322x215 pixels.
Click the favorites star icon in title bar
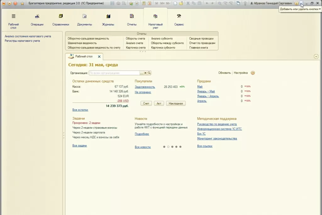point(22,3)
